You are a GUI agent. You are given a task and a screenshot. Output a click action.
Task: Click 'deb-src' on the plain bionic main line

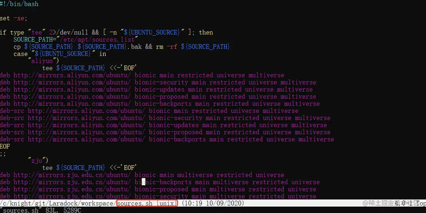12,111
